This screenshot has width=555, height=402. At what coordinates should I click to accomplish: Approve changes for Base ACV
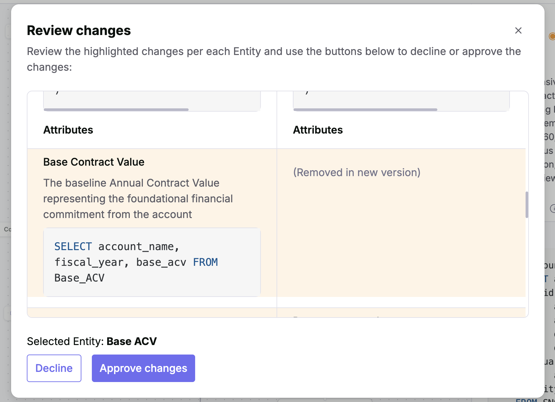coord(143,368)
